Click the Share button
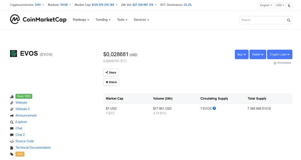Screen dimensions: 301x160 point(111,72)
